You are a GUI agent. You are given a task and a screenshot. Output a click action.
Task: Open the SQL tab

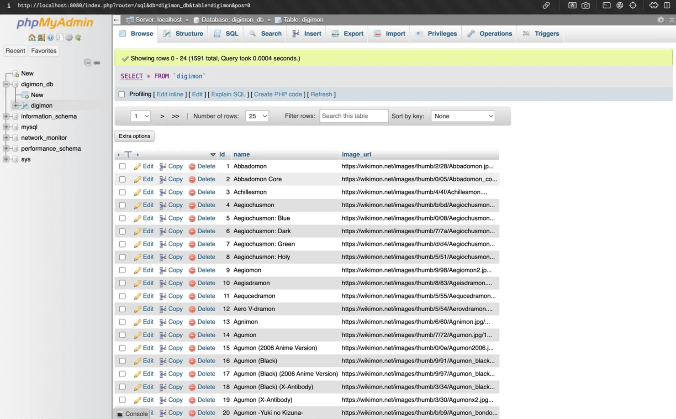click(x=227, y=34)
